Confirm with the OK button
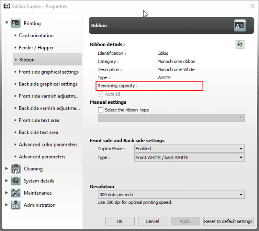The width and height of the screenshot is (259, 231). pos(120,221)
